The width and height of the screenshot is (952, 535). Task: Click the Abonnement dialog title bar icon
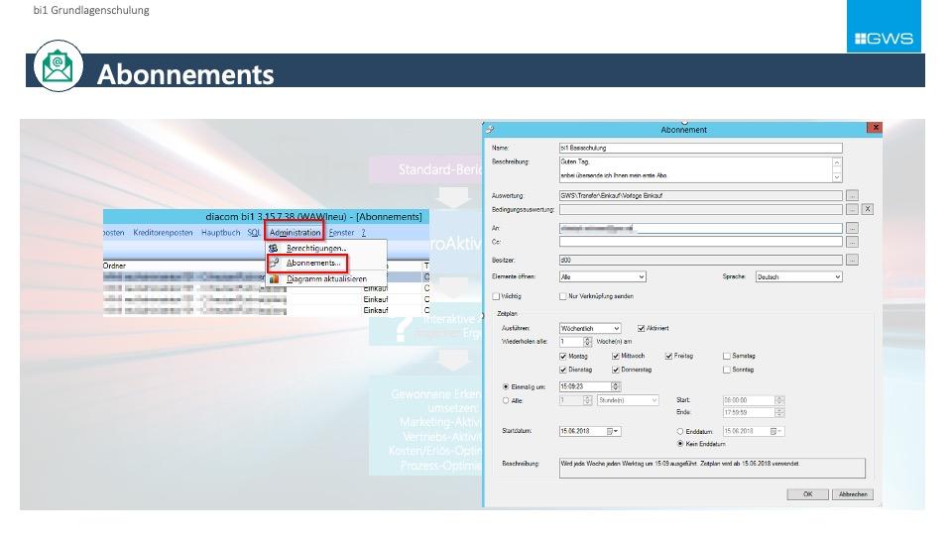[x=490, y=129]
